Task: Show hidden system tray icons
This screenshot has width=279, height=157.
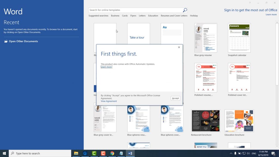Action: coord(231,153)
